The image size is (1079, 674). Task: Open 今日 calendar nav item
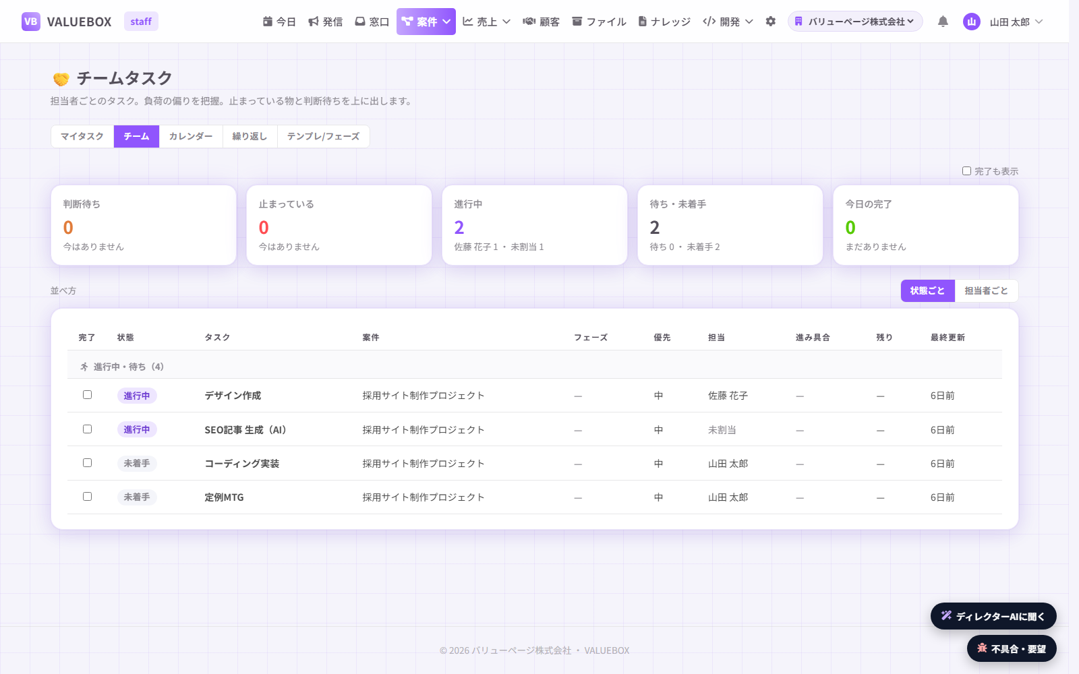pyautogui.click(x=279, y=22)
